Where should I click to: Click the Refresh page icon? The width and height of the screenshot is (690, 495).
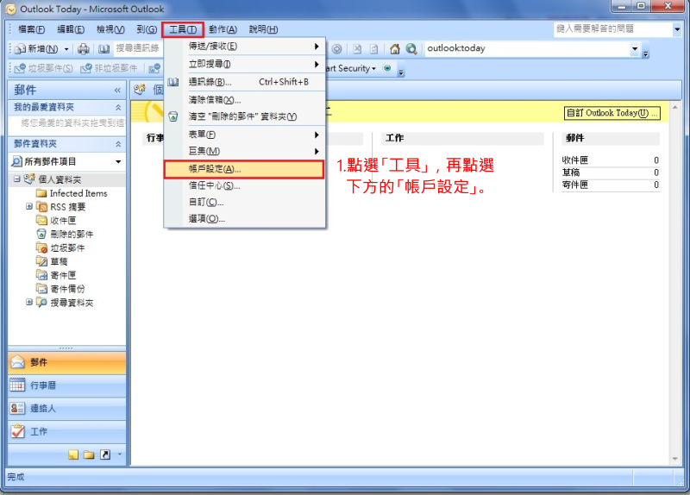[x=374, y=49]
